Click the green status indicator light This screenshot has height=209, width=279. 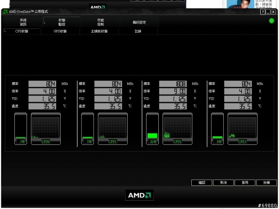(x=272, y=21)
